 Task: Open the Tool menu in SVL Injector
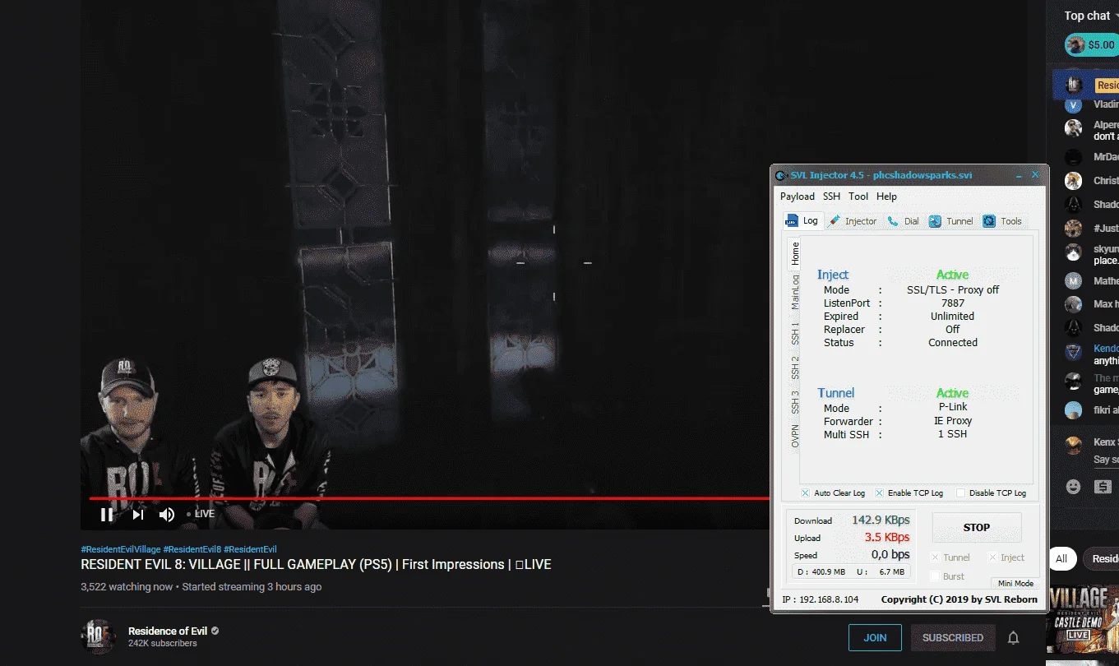coord(858,197)
